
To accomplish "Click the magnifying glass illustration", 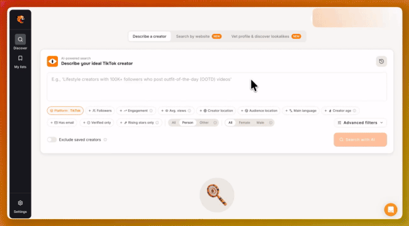I will (x=216, y=195).
